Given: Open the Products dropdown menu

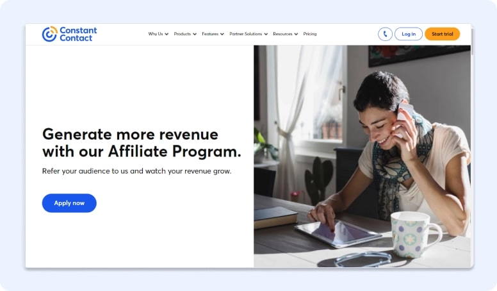Looking at the screenshot, I should [x=185, y=34].
